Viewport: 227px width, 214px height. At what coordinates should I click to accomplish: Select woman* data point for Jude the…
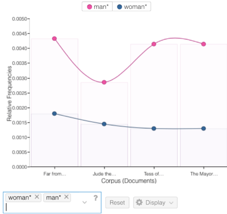pyautogui.click(x=104, y=124)
